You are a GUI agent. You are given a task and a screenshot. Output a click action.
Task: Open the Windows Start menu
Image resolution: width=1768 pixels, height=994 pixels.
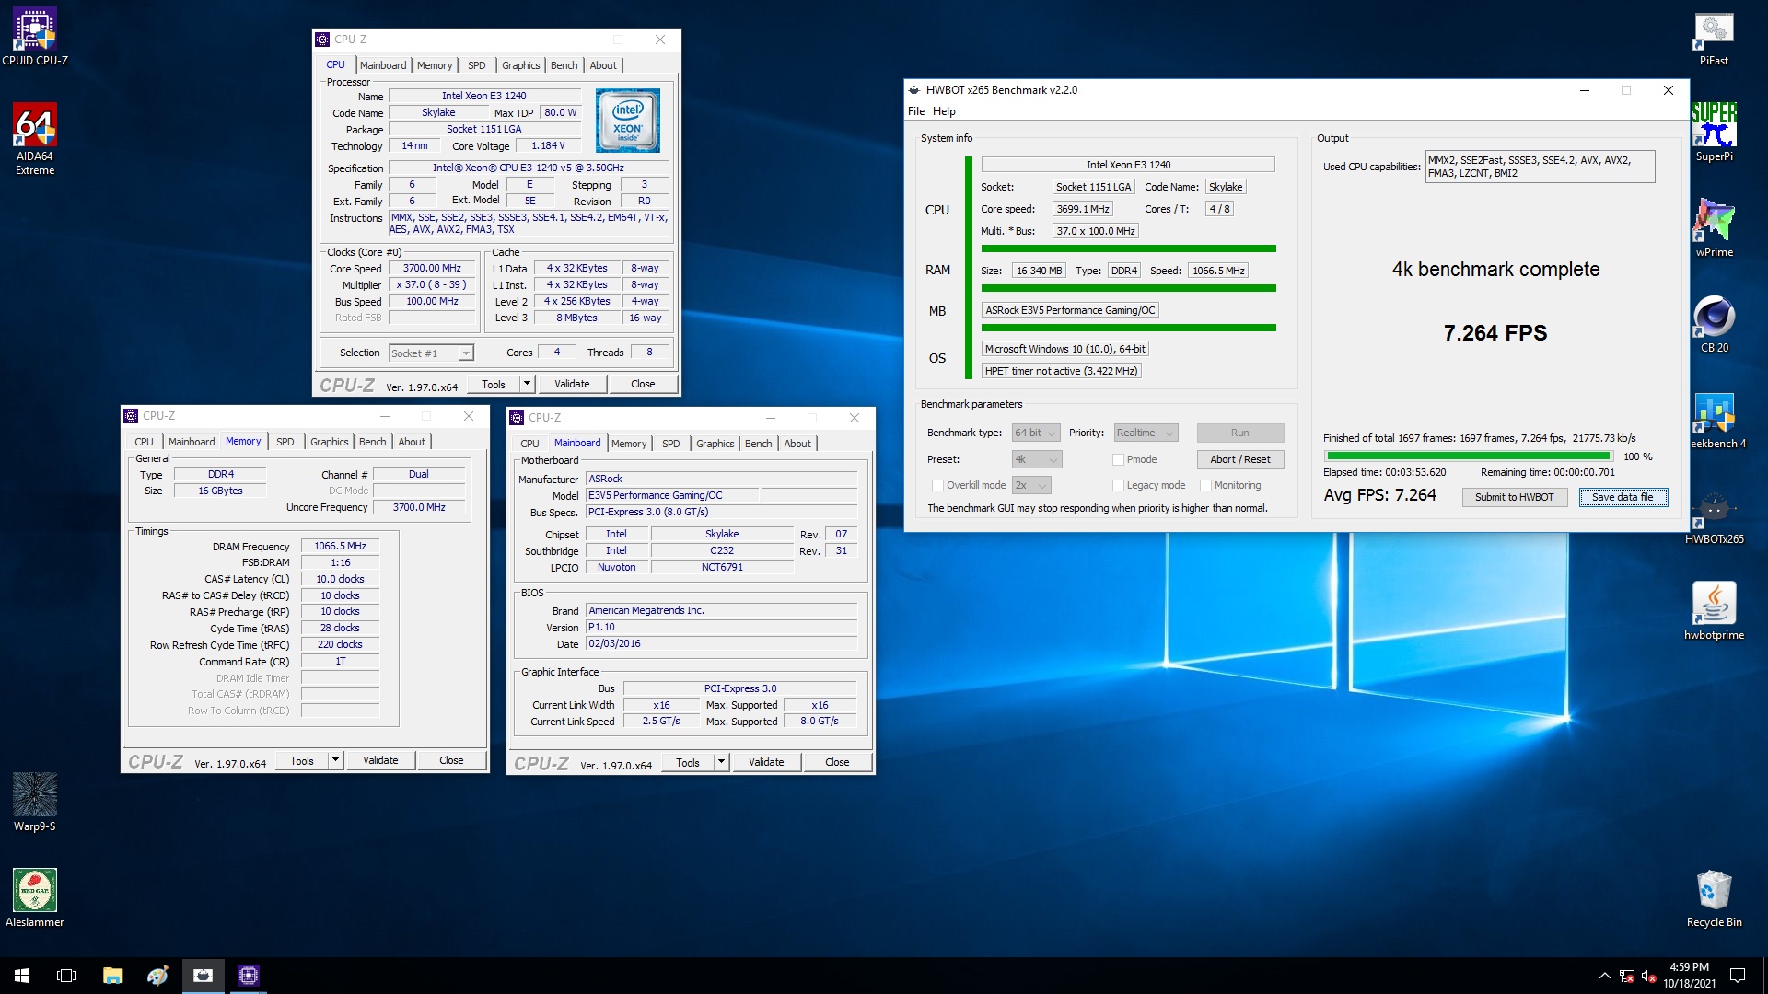click(22, 976)
